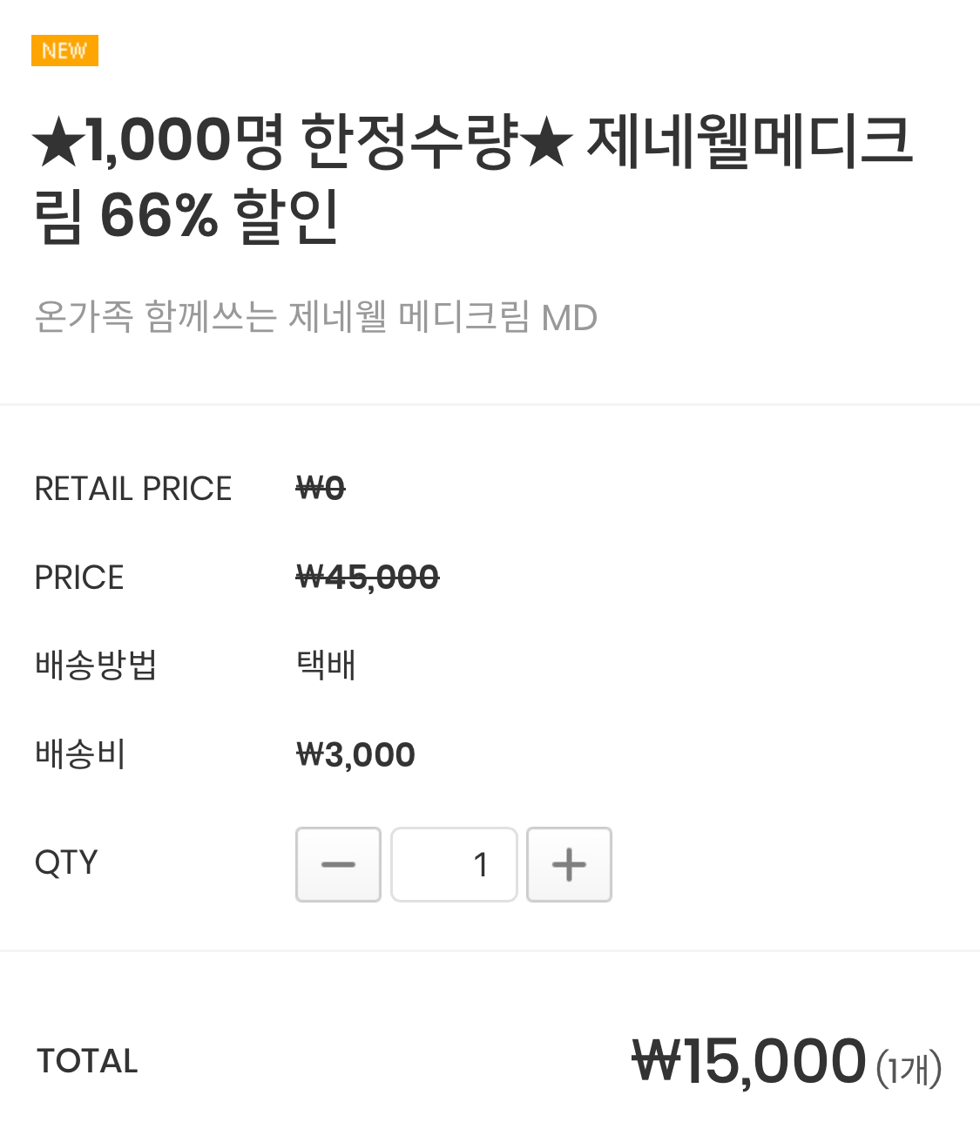980x1129 pixels.
Task: Click the RETAIL PRICE label
Action: point(133,489)
